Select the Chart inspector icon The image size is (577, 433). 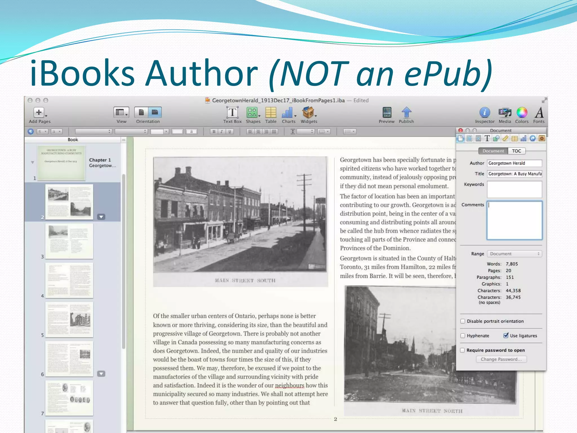(x=523, y=138)
